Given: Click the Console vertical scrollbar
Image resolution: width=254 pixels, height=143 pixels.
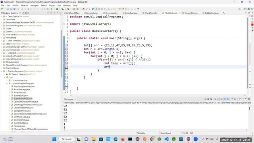Looking at the screenshot, I should coord(250,108).
